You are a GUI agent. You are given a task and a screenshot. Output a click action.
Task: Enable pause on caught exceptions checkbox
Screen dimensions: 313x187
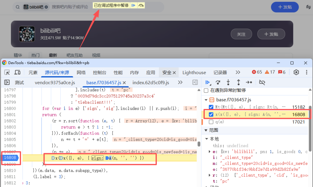tap(206, 91)
